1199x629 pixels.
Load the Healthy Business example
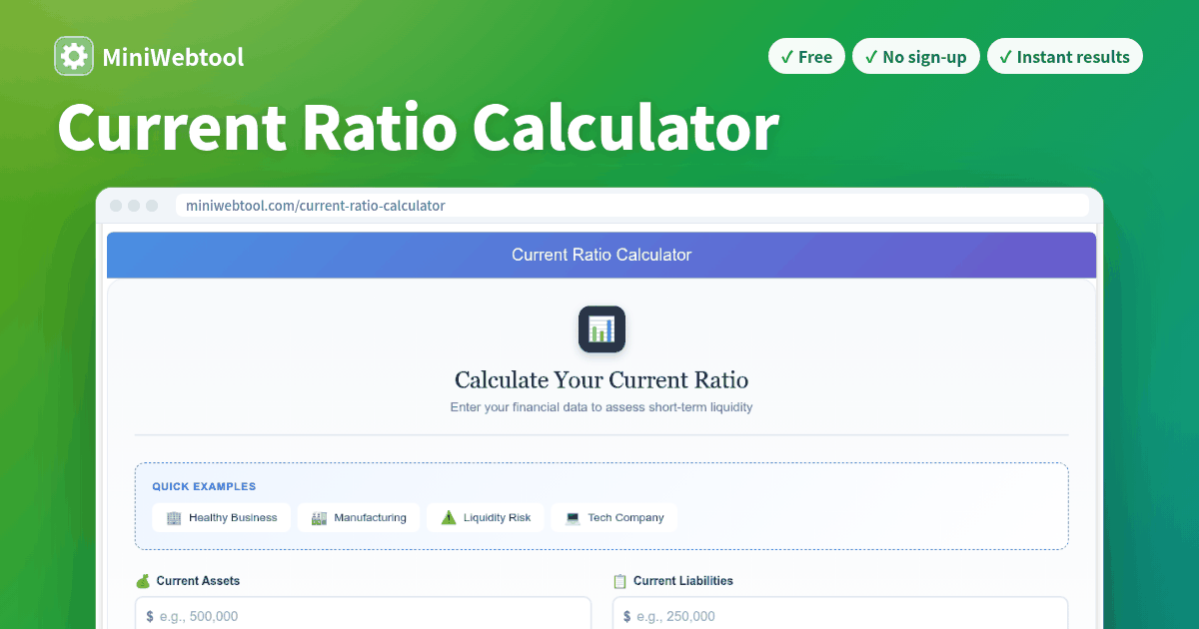(x=222, y=517)
